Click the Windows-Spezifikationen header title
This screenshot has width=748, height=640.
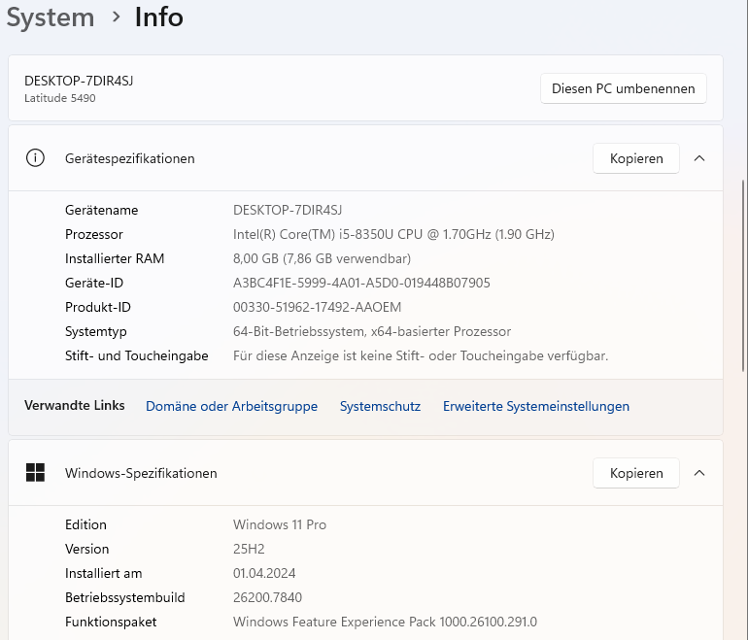(141, 473)
